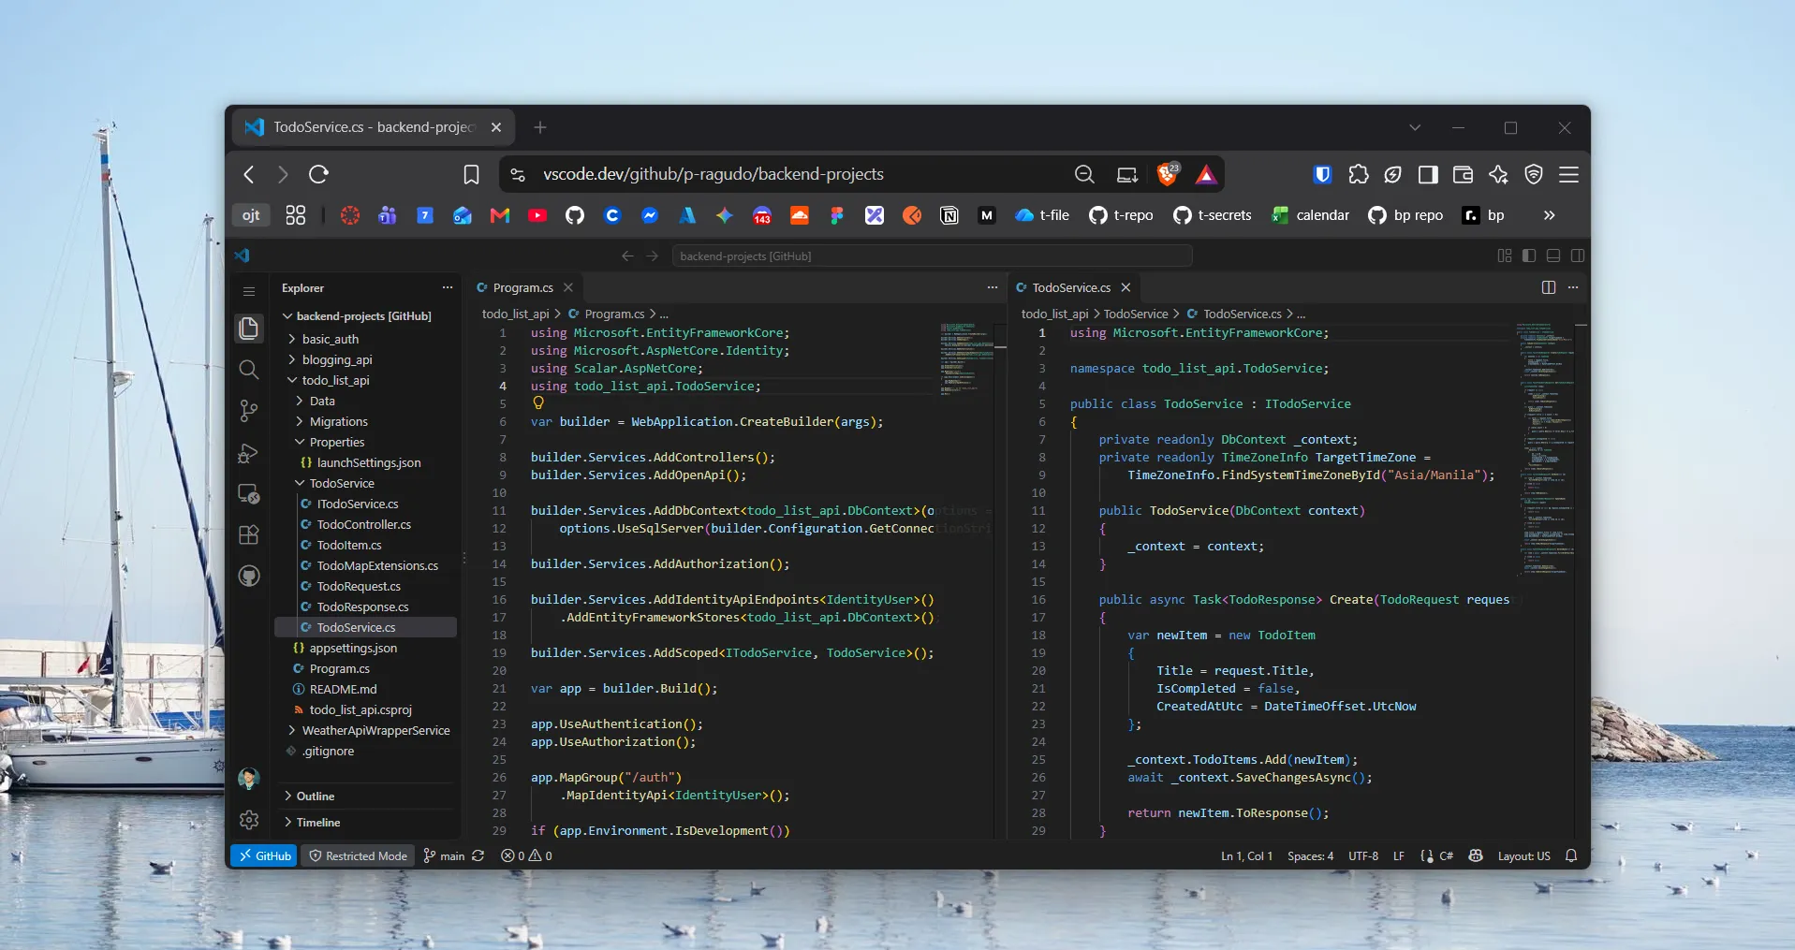Open the main branch picker
This screenshot has height=950, width=1795.
pos(444,855)
